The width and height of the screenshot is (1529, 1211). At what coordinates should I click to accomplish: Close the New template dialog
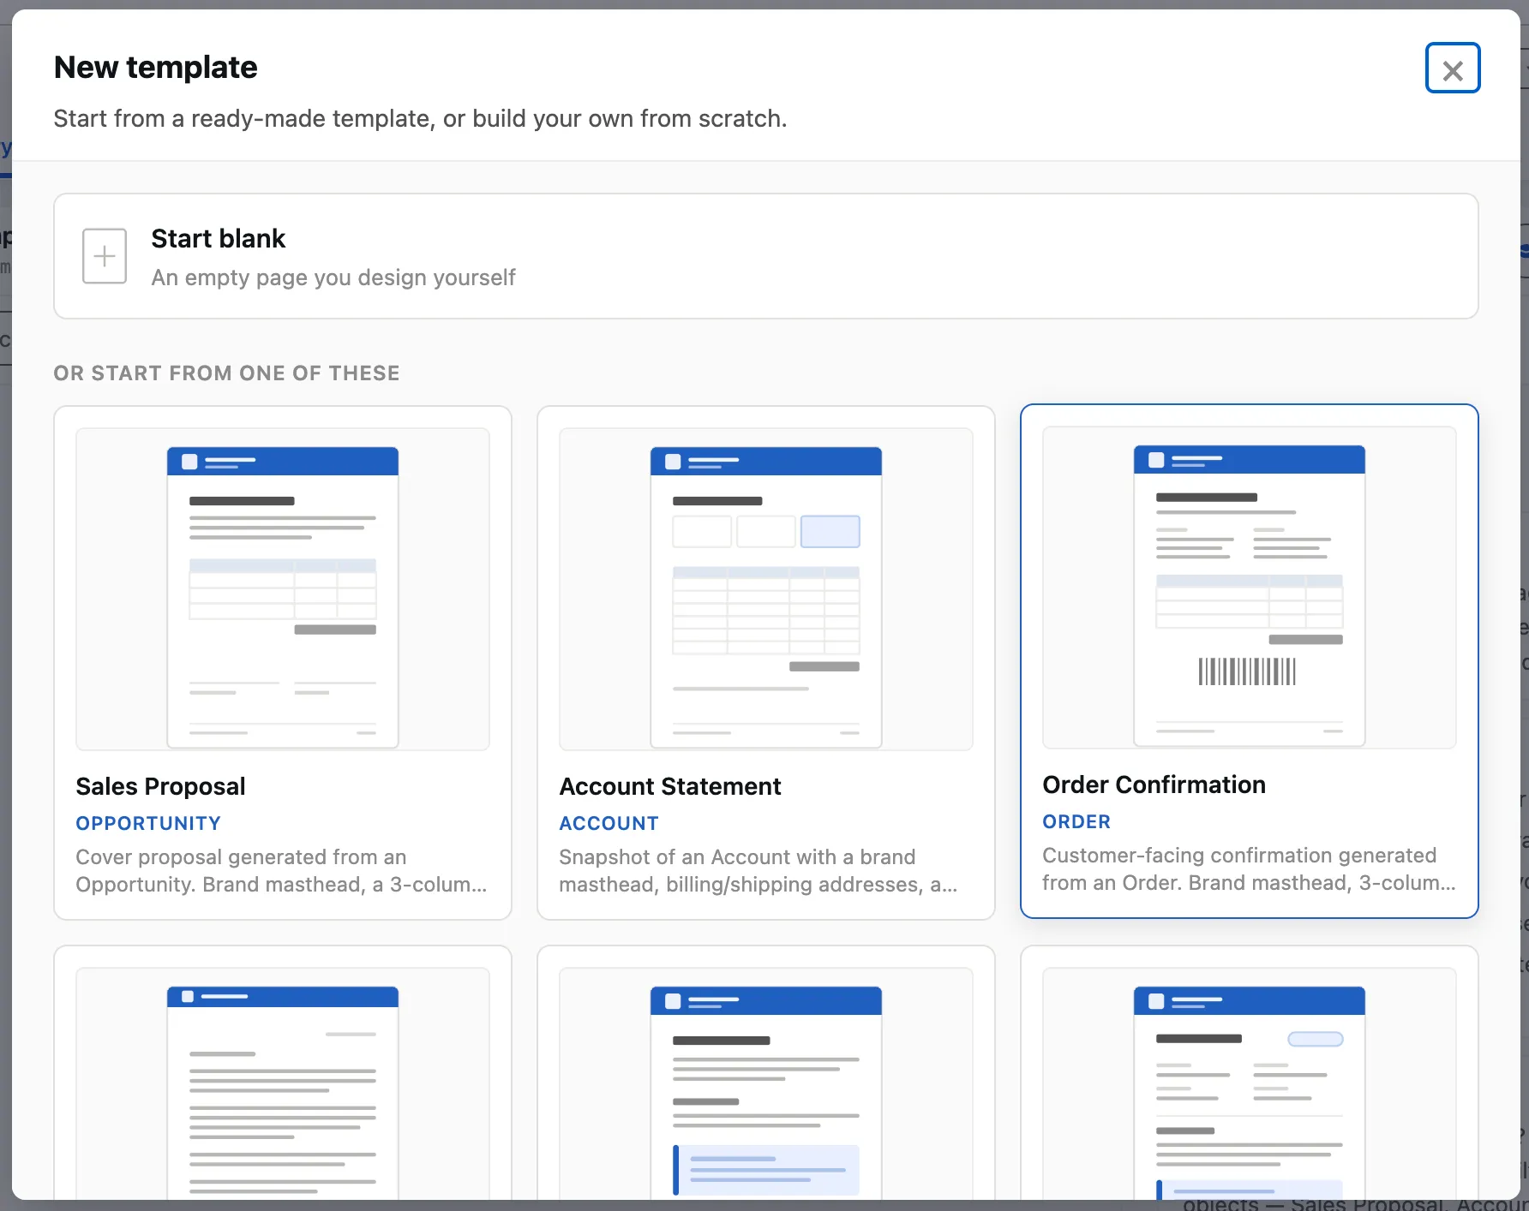[1452, 69]
